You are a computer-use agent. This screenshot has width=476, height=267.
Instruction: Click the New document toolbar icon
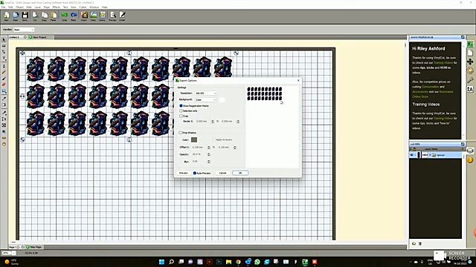[x=7, y=16]
